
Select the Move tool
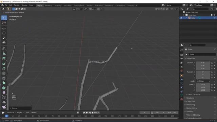[4, 28]
